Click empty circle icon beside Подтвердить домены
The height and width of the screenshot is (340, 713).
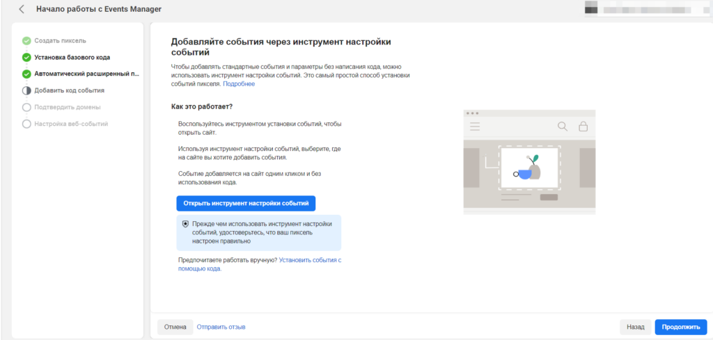click(26, 107)
